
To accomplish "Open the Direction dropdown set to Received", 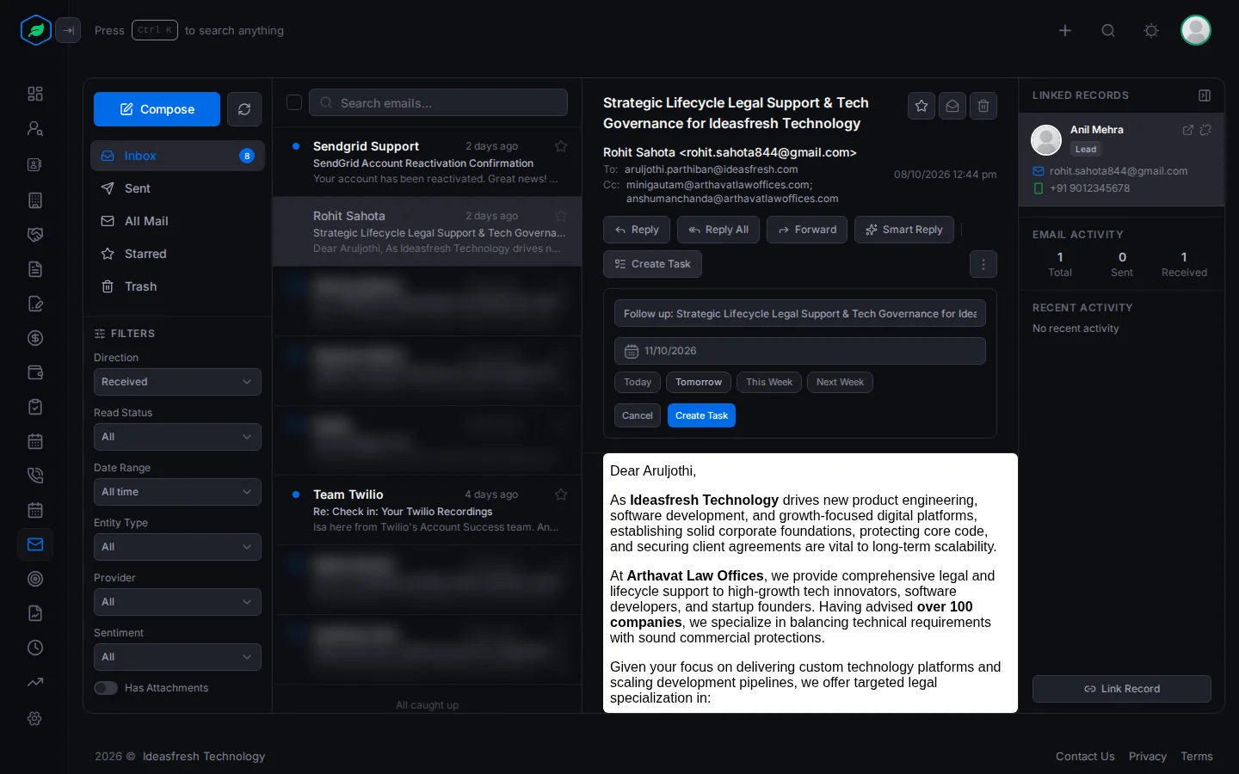I will [x=177, y=382].
